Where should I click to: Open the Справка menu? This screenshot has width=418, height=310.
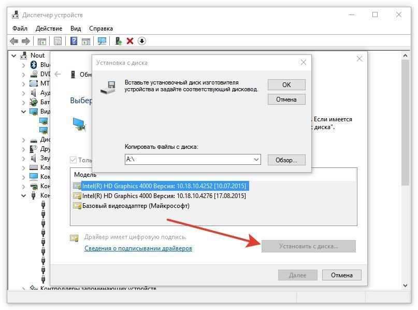[x=101, y=29]
